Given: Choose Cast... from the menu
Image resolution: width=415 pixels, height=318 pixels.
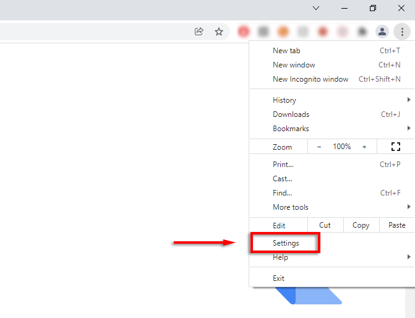Looking at the screenshot, I should (332, 179).
